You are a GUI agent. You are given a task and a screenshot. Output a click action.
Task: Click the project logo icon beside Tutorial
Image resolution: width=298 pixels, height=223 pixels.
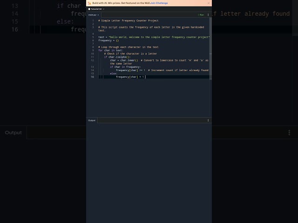pyautogui.click(x=89, y=9)
